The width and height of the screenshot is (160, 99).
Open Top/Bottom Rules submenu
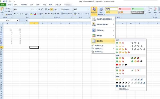tap(103, 24)
